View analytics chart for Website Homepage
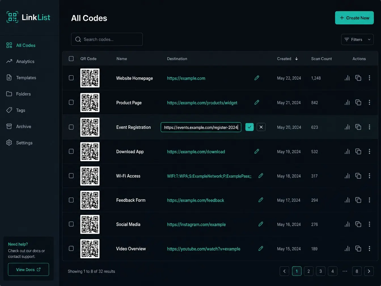The height and width of the screenshot is (286, 381). (347, 78)
